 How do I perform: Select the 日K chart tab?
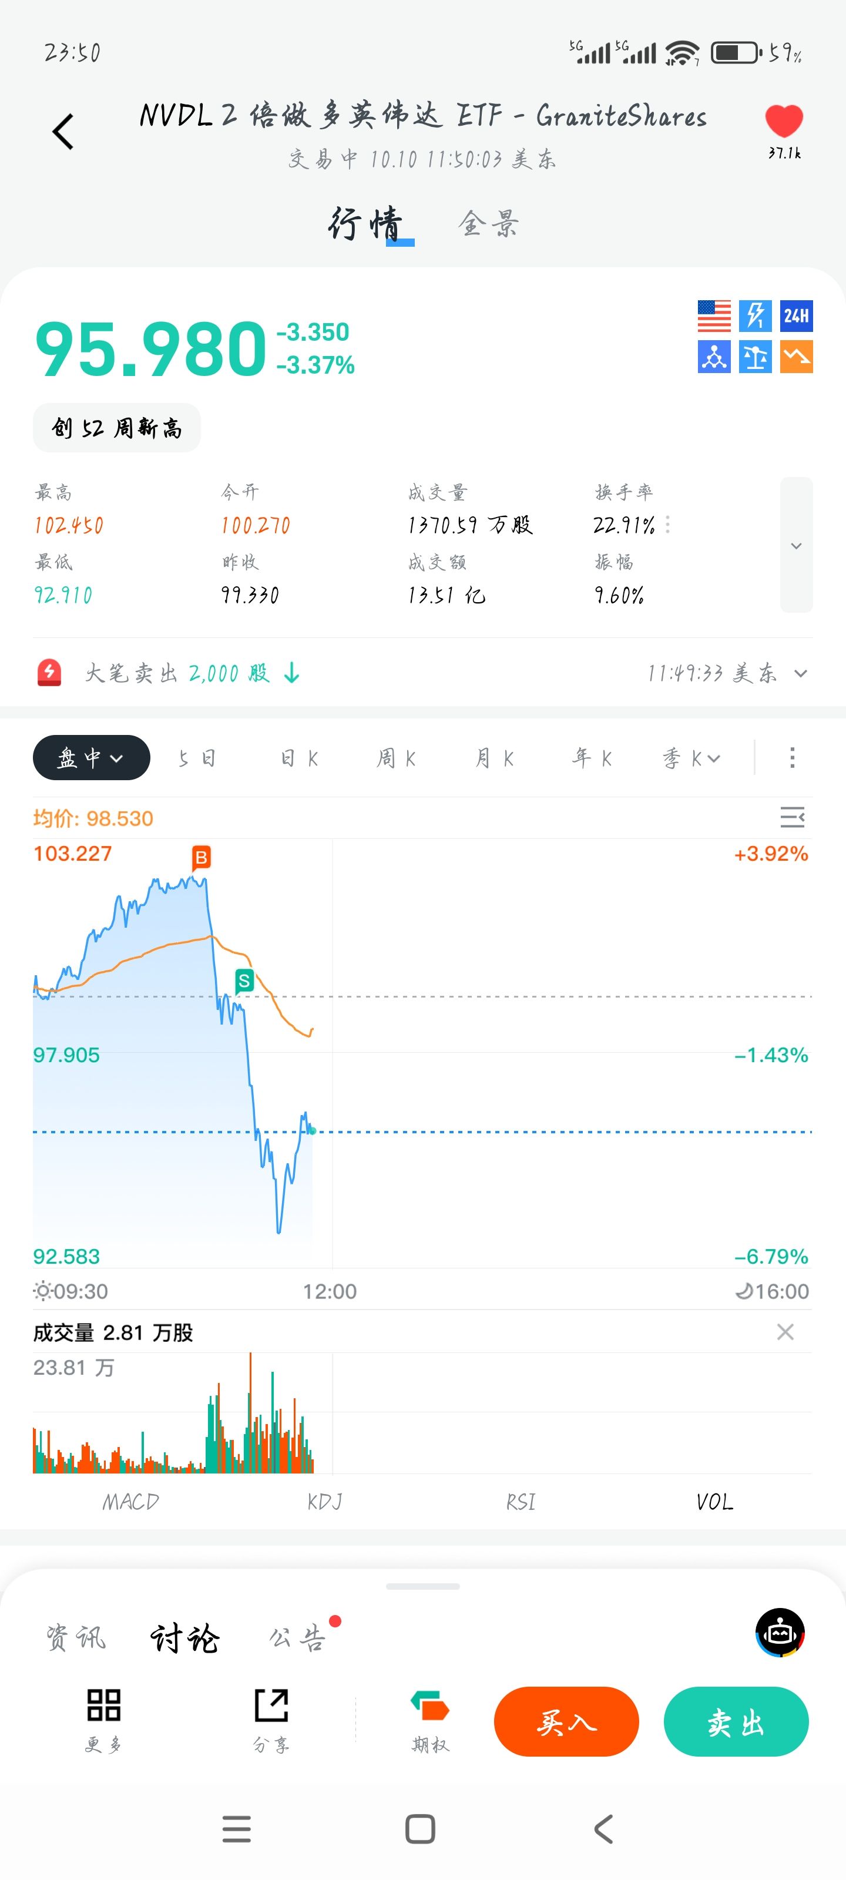299,758
